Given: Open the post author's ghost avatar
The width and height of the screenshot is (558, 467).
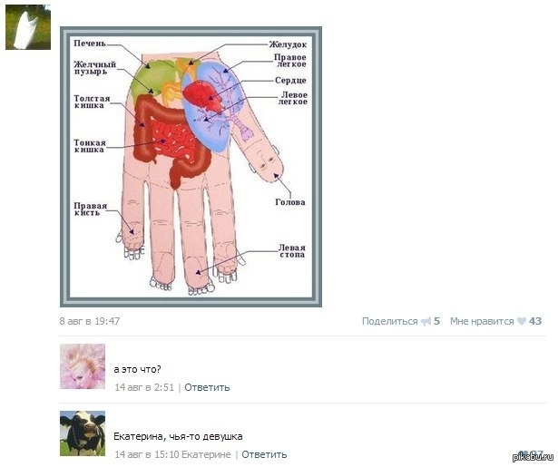Looking at the screenshot, I should point(28,27).
